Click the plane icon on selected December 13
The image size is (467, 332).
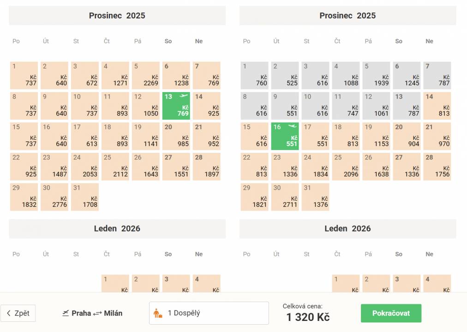click(x=184, y=96)
